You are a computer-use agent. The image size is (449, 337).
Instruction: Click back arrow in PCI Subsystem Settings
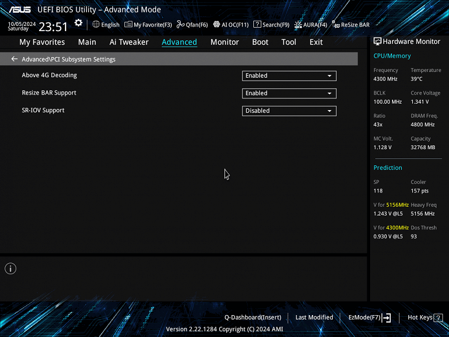coord(14,59)
